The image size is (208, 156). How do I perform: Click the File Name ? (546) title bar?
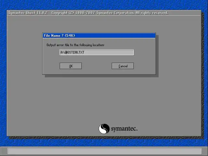[x=99, y=35]
